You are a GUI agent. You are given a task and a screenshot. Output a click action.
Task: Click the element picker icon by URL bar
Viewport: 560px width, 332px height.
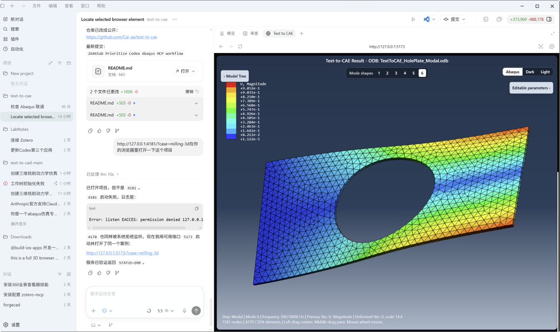click(541, 47)
